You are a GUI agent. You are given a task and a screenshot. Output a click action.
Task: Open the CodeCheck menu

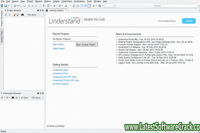66,1
